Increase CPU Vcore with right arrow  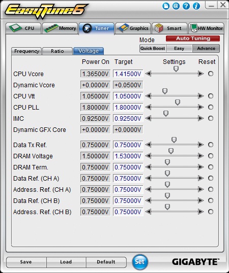click(201, 74)
